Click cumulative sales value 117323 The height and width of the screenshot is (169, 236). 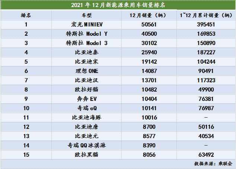206,80
